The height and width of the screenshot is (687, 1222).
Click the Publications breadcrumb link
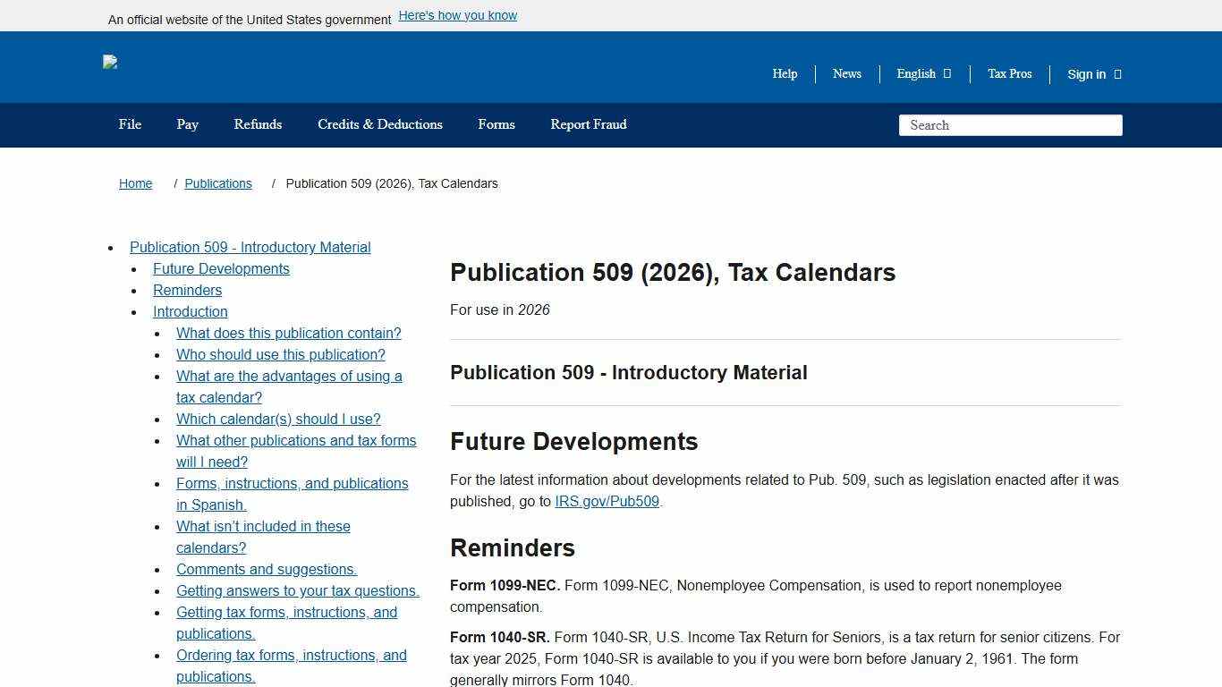217,183
